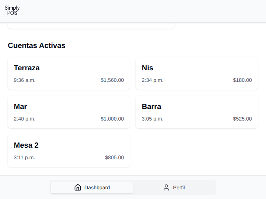This screenshot has height=199, width=266.
Task: Click the Mar $1,000.00 total
Action: tap(112, 119)
